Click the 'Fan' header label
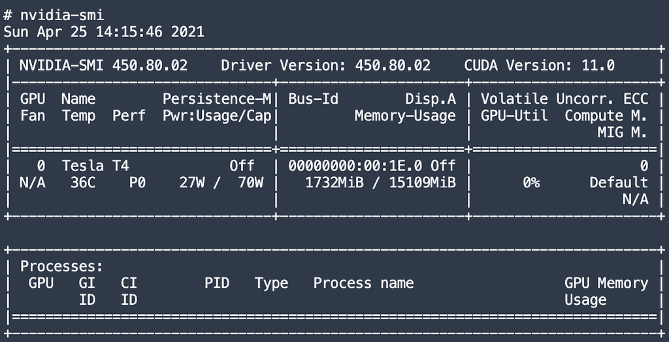Viewport: 669px width, 342px height. point(33,116)
